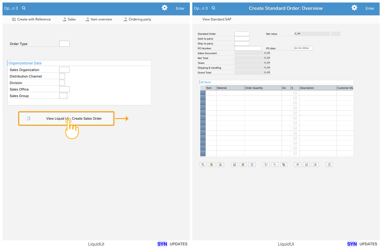Click the magnifier item-details icon below items table
Screen dimensions: 382x250
pos(203,165)
